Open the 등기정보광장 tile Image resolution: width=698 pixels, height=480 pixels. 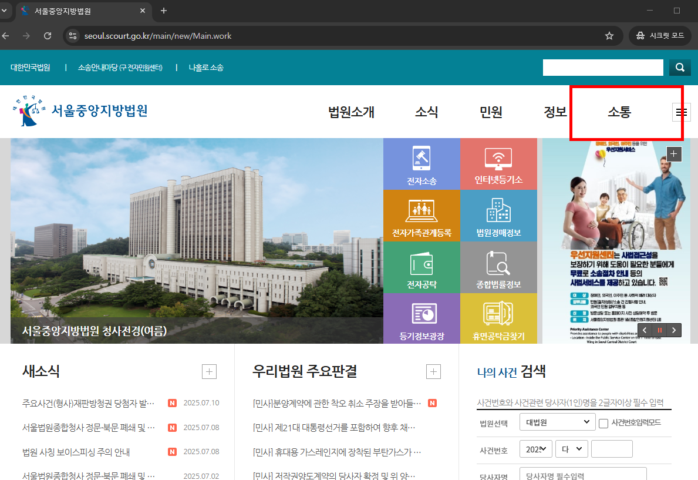(x=421, y=318)
